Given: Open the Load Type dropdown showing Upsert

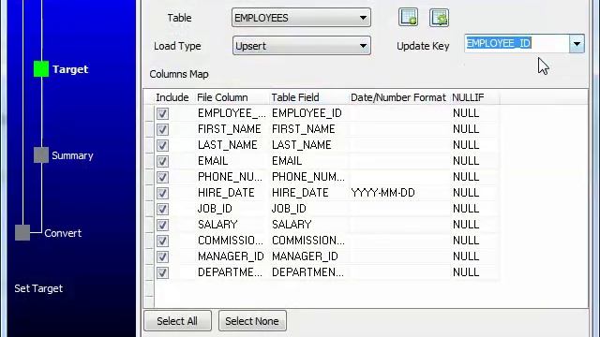Looking at the screenshot, I should [301, 46].
